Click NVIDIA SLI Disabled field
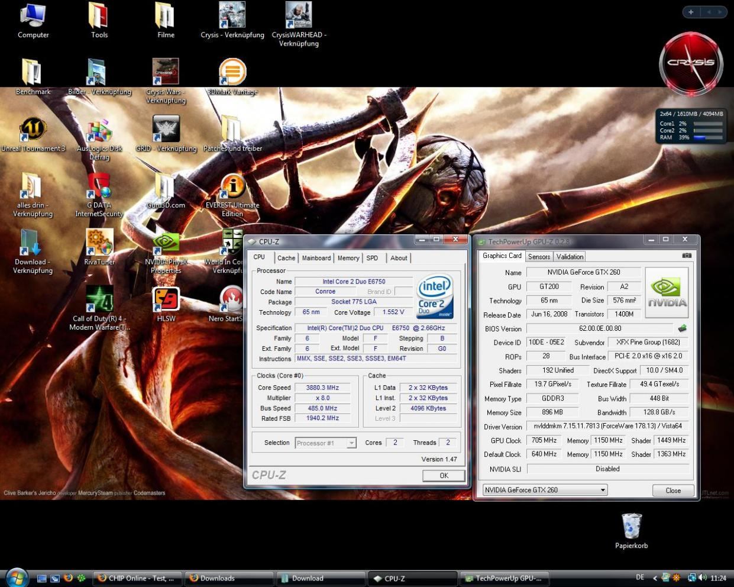The image size is (734, 587). (608, 469)
